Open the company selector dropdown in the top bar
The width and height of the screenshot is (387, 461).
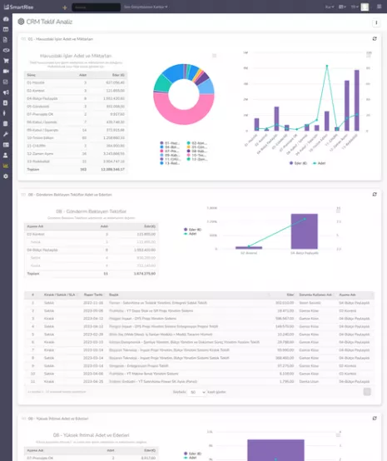[x=146, y=7]
